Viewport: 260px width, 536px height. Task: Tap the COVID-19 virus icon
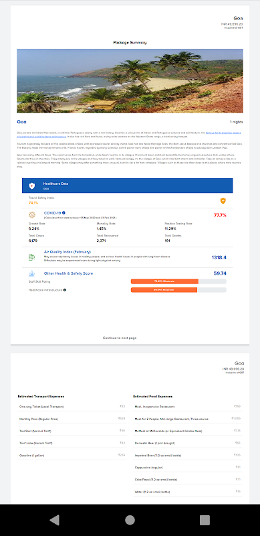[31, 215]
